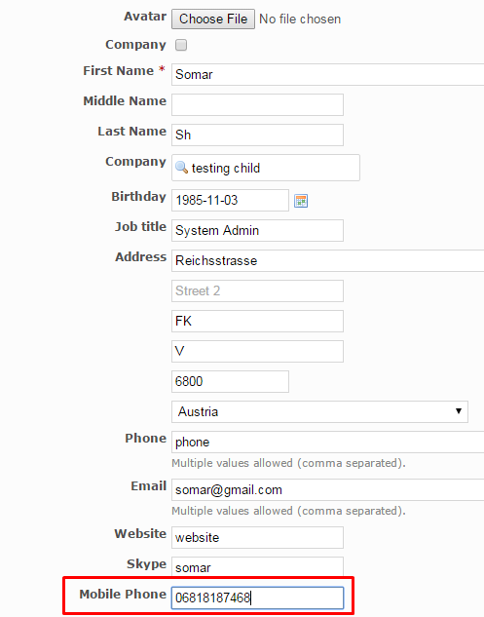The image size is (484, 617).
Task: Click the Choose File button
Action: click(x=213, y=19)
